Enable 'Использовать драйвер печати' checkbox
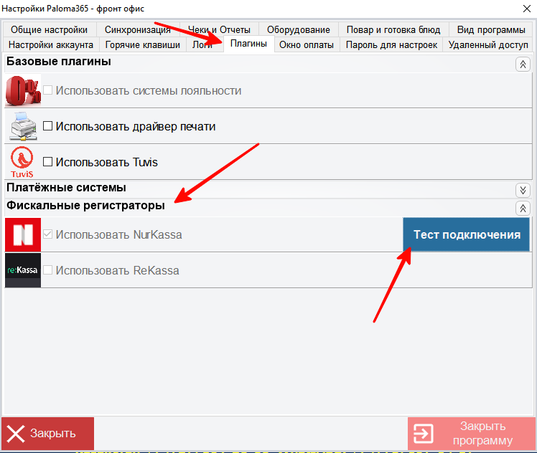537x453 pixels. 47,126
